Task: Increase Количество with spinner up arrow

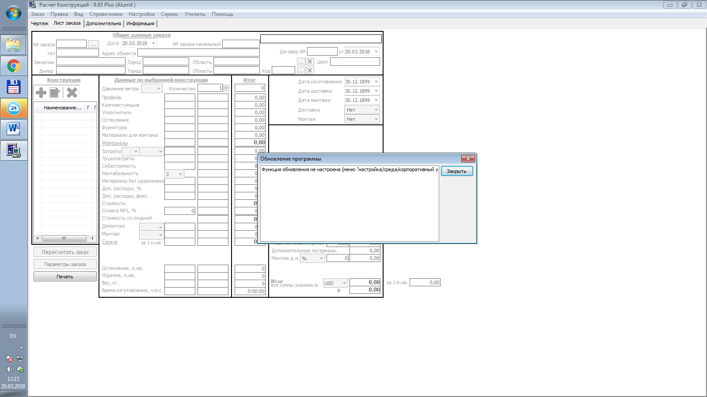Action: 226,86
